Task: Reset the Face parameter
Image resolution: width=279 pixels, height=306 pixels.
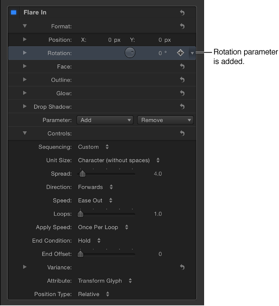Action: 182,66
